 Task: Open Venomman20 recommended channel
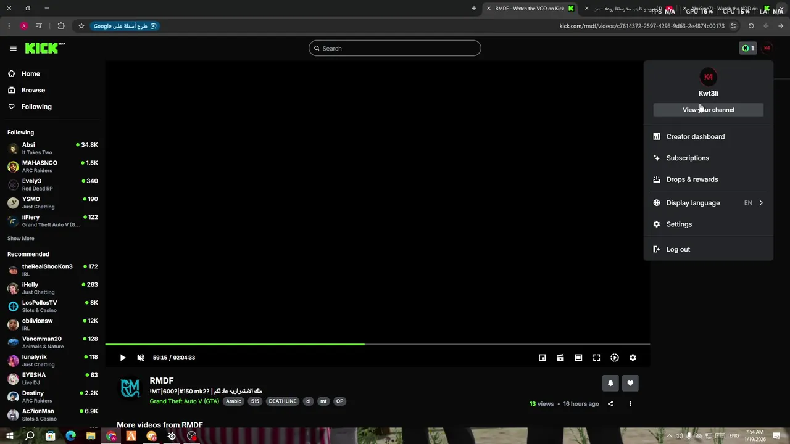pos(52,342)
